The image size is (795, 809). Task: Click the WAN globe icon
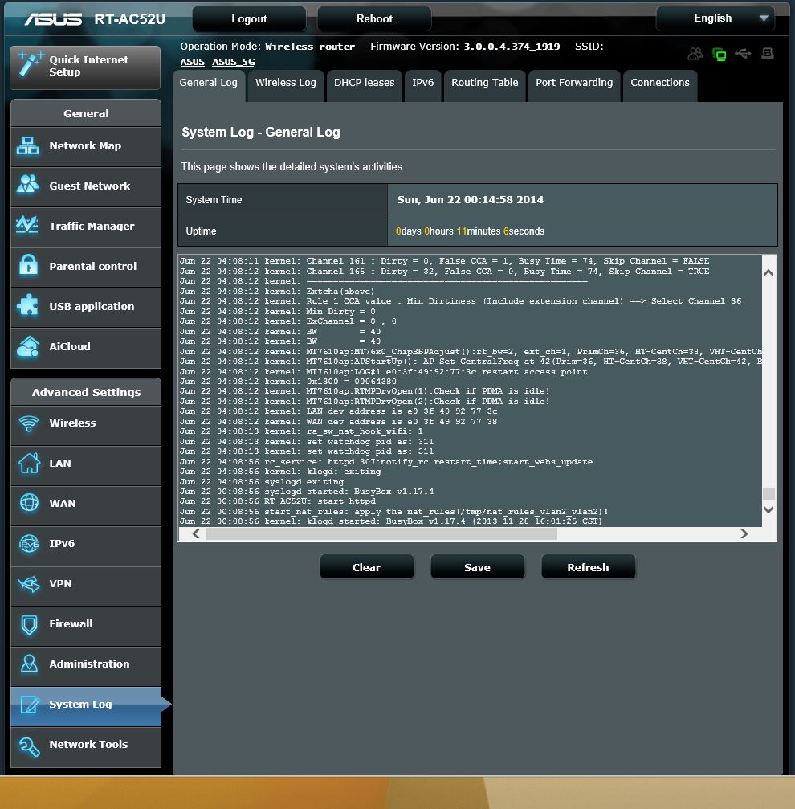coord(30,503)
